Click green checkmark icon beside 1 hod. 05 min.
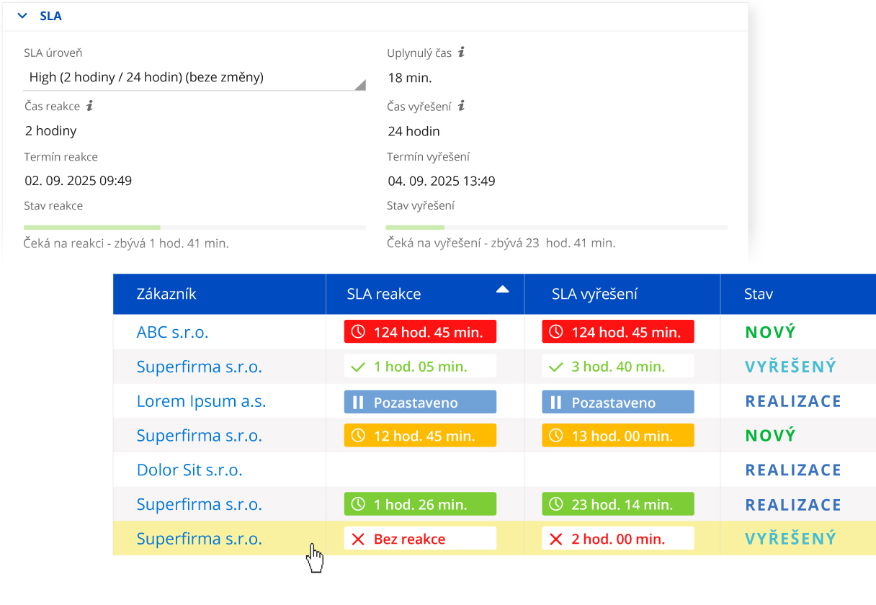This screenshot has width=876, height=605. (x=358, y=367)
